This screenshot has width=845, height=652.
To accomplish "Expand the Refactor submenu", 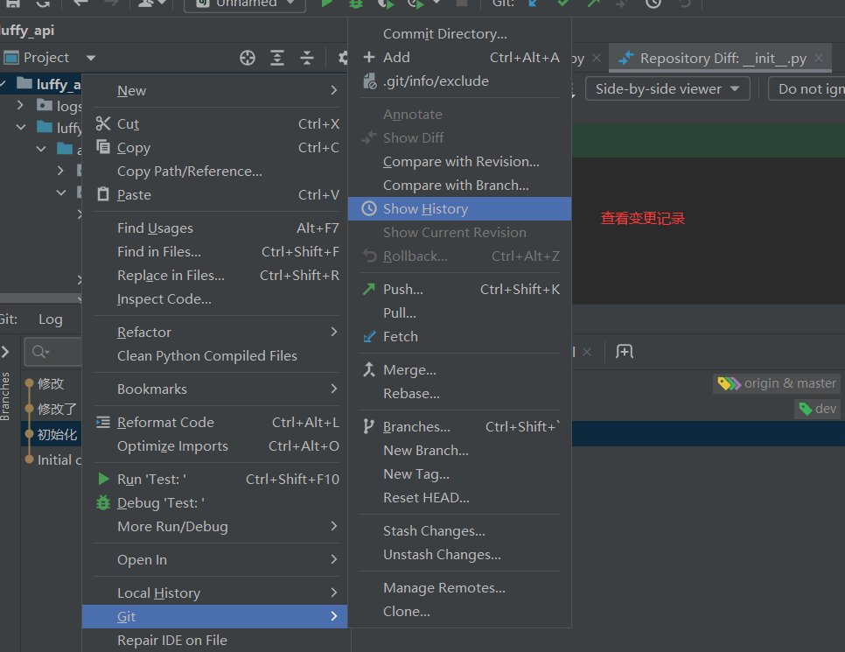I will coord(215,333).
